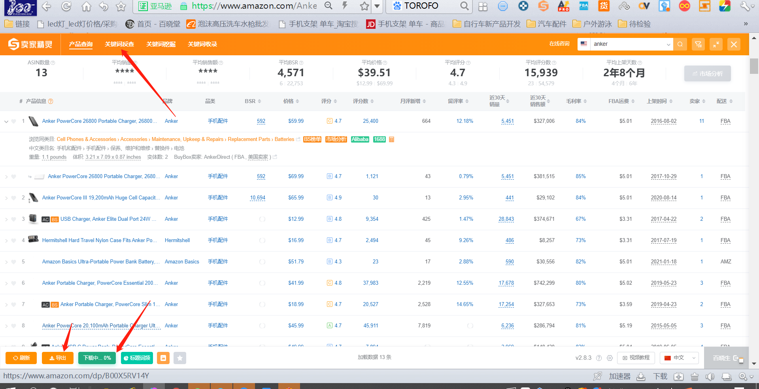Image resolution: width=759 pixels, height=389 pixels.
Task: Click the browser back arrow icon
Action: pyautogui.click(x=47, y=6)
